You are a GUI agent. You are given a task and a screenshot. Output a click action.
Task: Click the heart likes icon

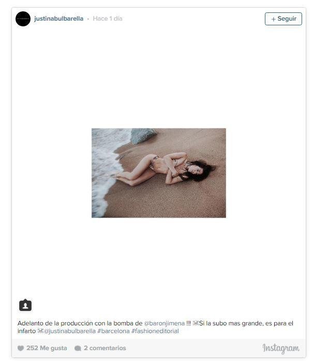21,348
